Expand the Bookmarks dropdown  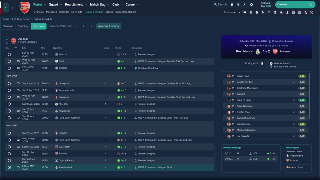coord(232,12)
